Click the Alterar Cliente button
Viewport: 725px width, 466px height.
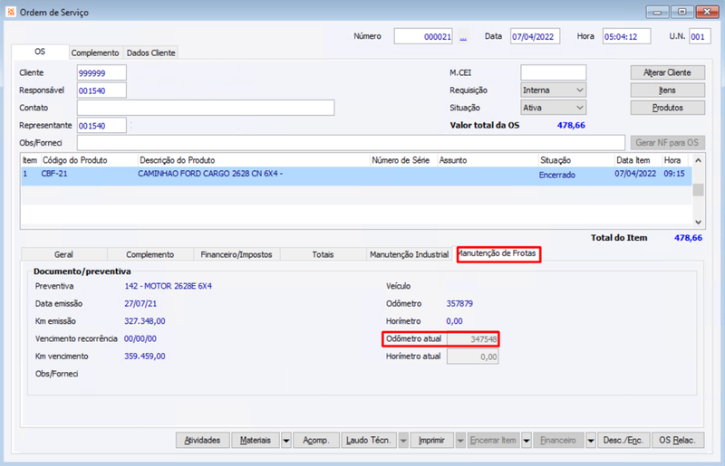pos(667,72)
